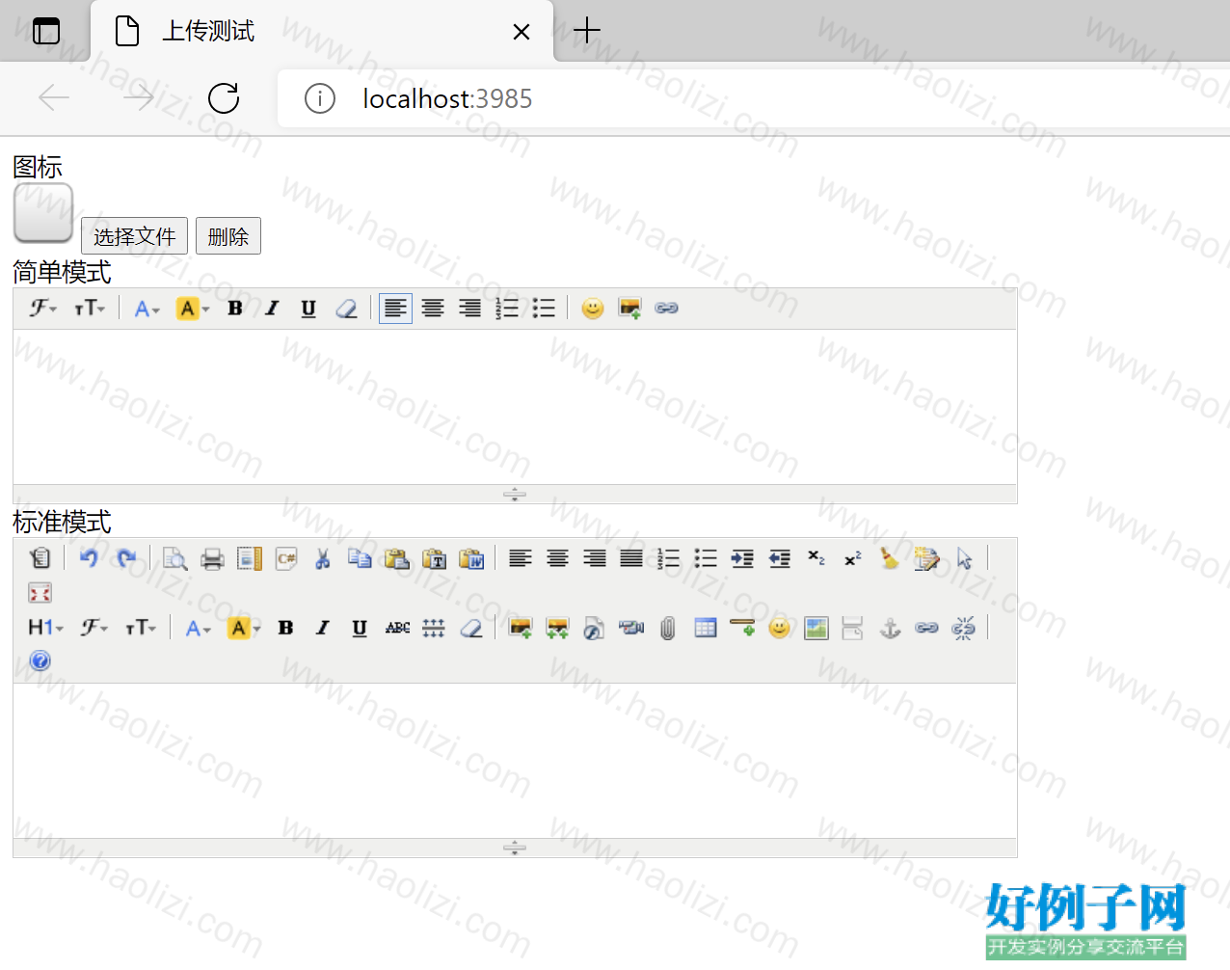The height and width of the screenshot is (970, 1230).
Task: Open font family dropdown in standard mode
Action: tap(94, 628)
